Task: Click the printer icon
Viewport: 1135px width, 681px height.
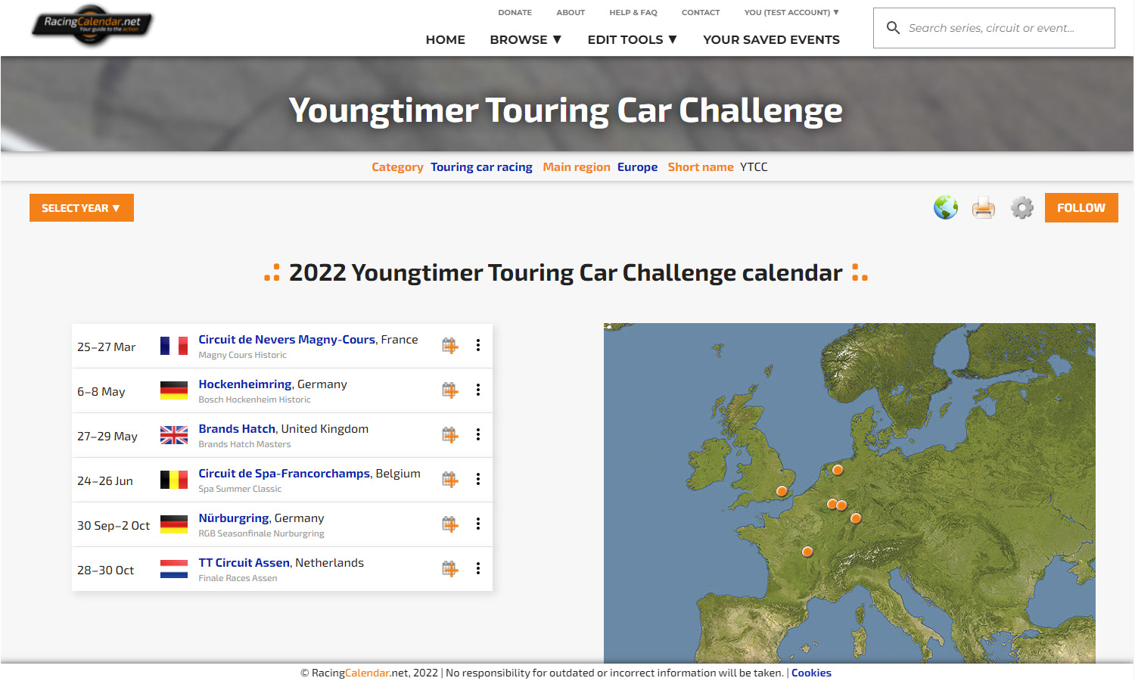Action: pyautogui.click(x=984, y=207)
